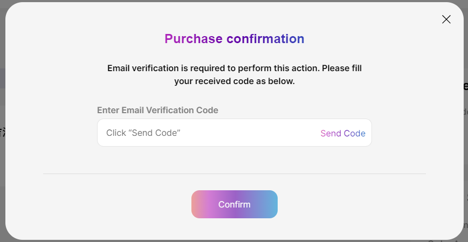
Task: Click the horizontal divider above Confirm
Action: (234, 174)
